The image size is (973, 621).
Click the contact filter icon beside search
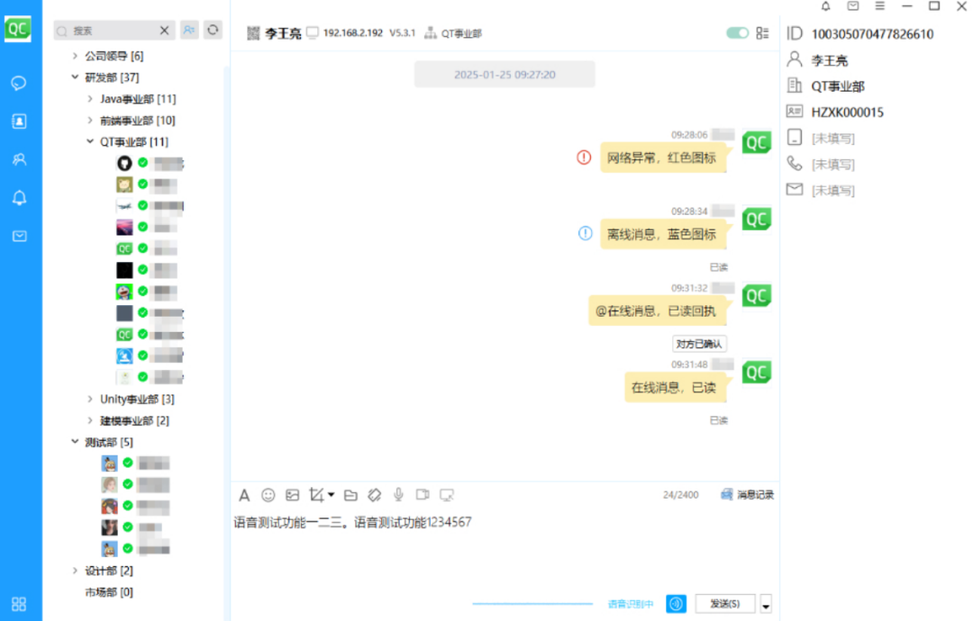pos(189,30)
